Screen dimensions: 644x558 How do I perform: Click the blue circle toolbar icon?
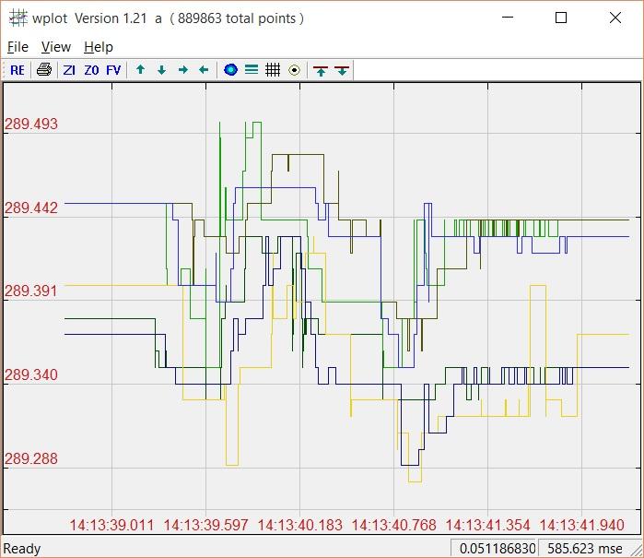(230, 70)
